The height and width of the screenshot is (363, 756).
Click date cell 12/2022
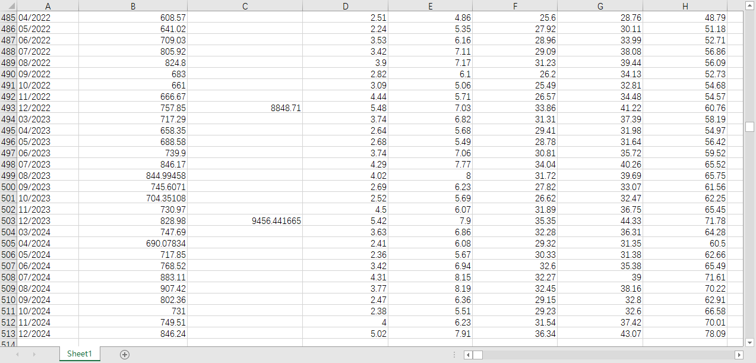[x=48, y=108]
